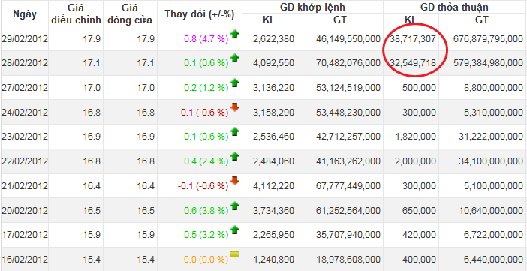
Task: Select the date cell 21/02/2012
Action: point(25,186)
